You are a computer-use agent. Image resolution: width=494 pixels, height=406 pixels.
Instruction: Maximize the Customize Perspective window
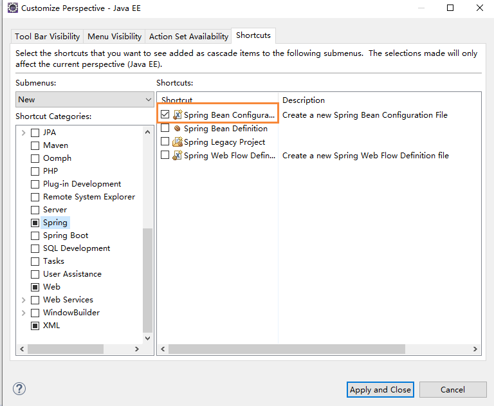[450, 8]
